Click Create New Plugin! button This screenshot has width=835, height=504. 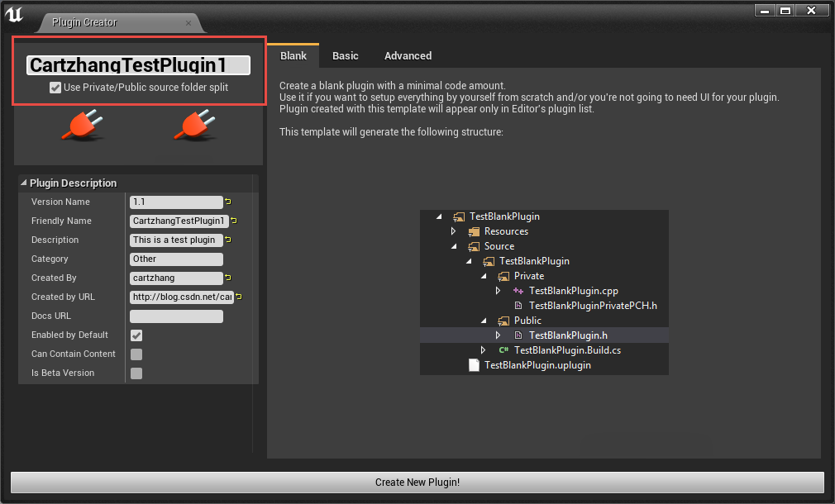[x=417, y=483]
